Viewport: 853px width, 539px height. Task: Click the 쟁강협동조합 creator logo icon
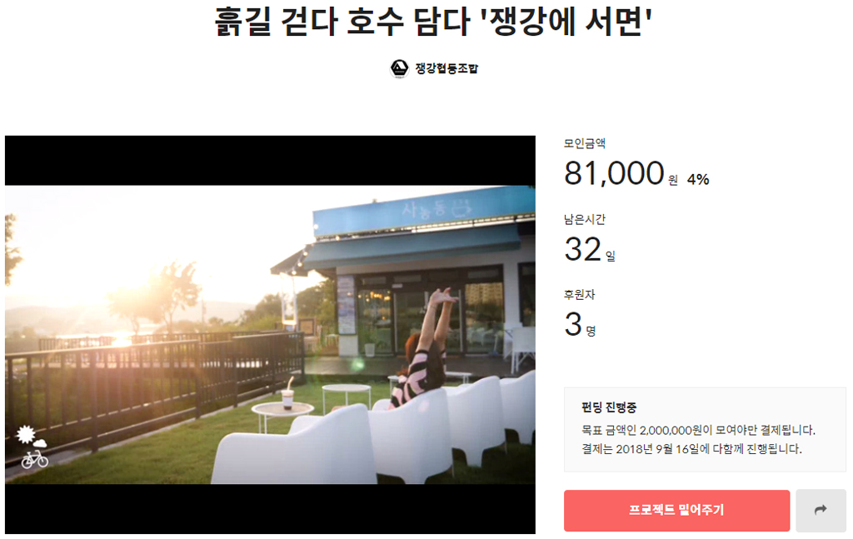(x=399, y=68)
